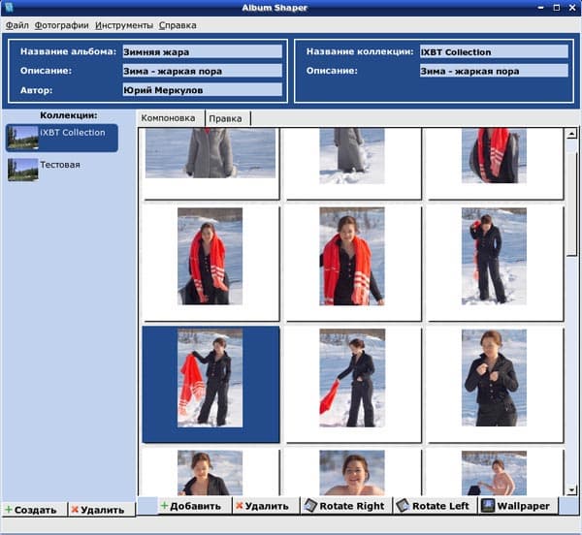Select photo of woman buttoning black jacket
Screen dimensions: 582x535
click(x=494, y=377)
